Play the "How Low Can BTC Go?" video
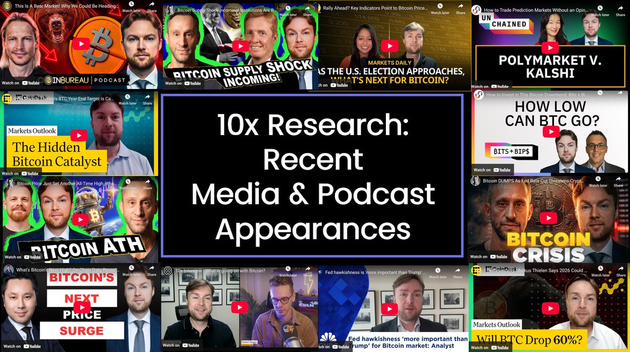 550,132
